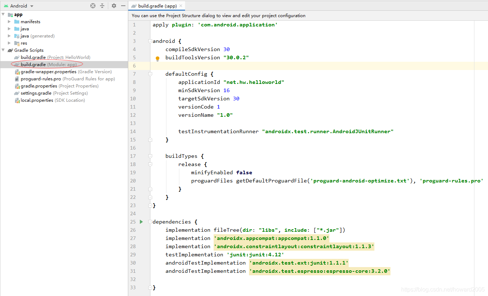Click the Gradle Scripts elephant icon

click(10, 50)
